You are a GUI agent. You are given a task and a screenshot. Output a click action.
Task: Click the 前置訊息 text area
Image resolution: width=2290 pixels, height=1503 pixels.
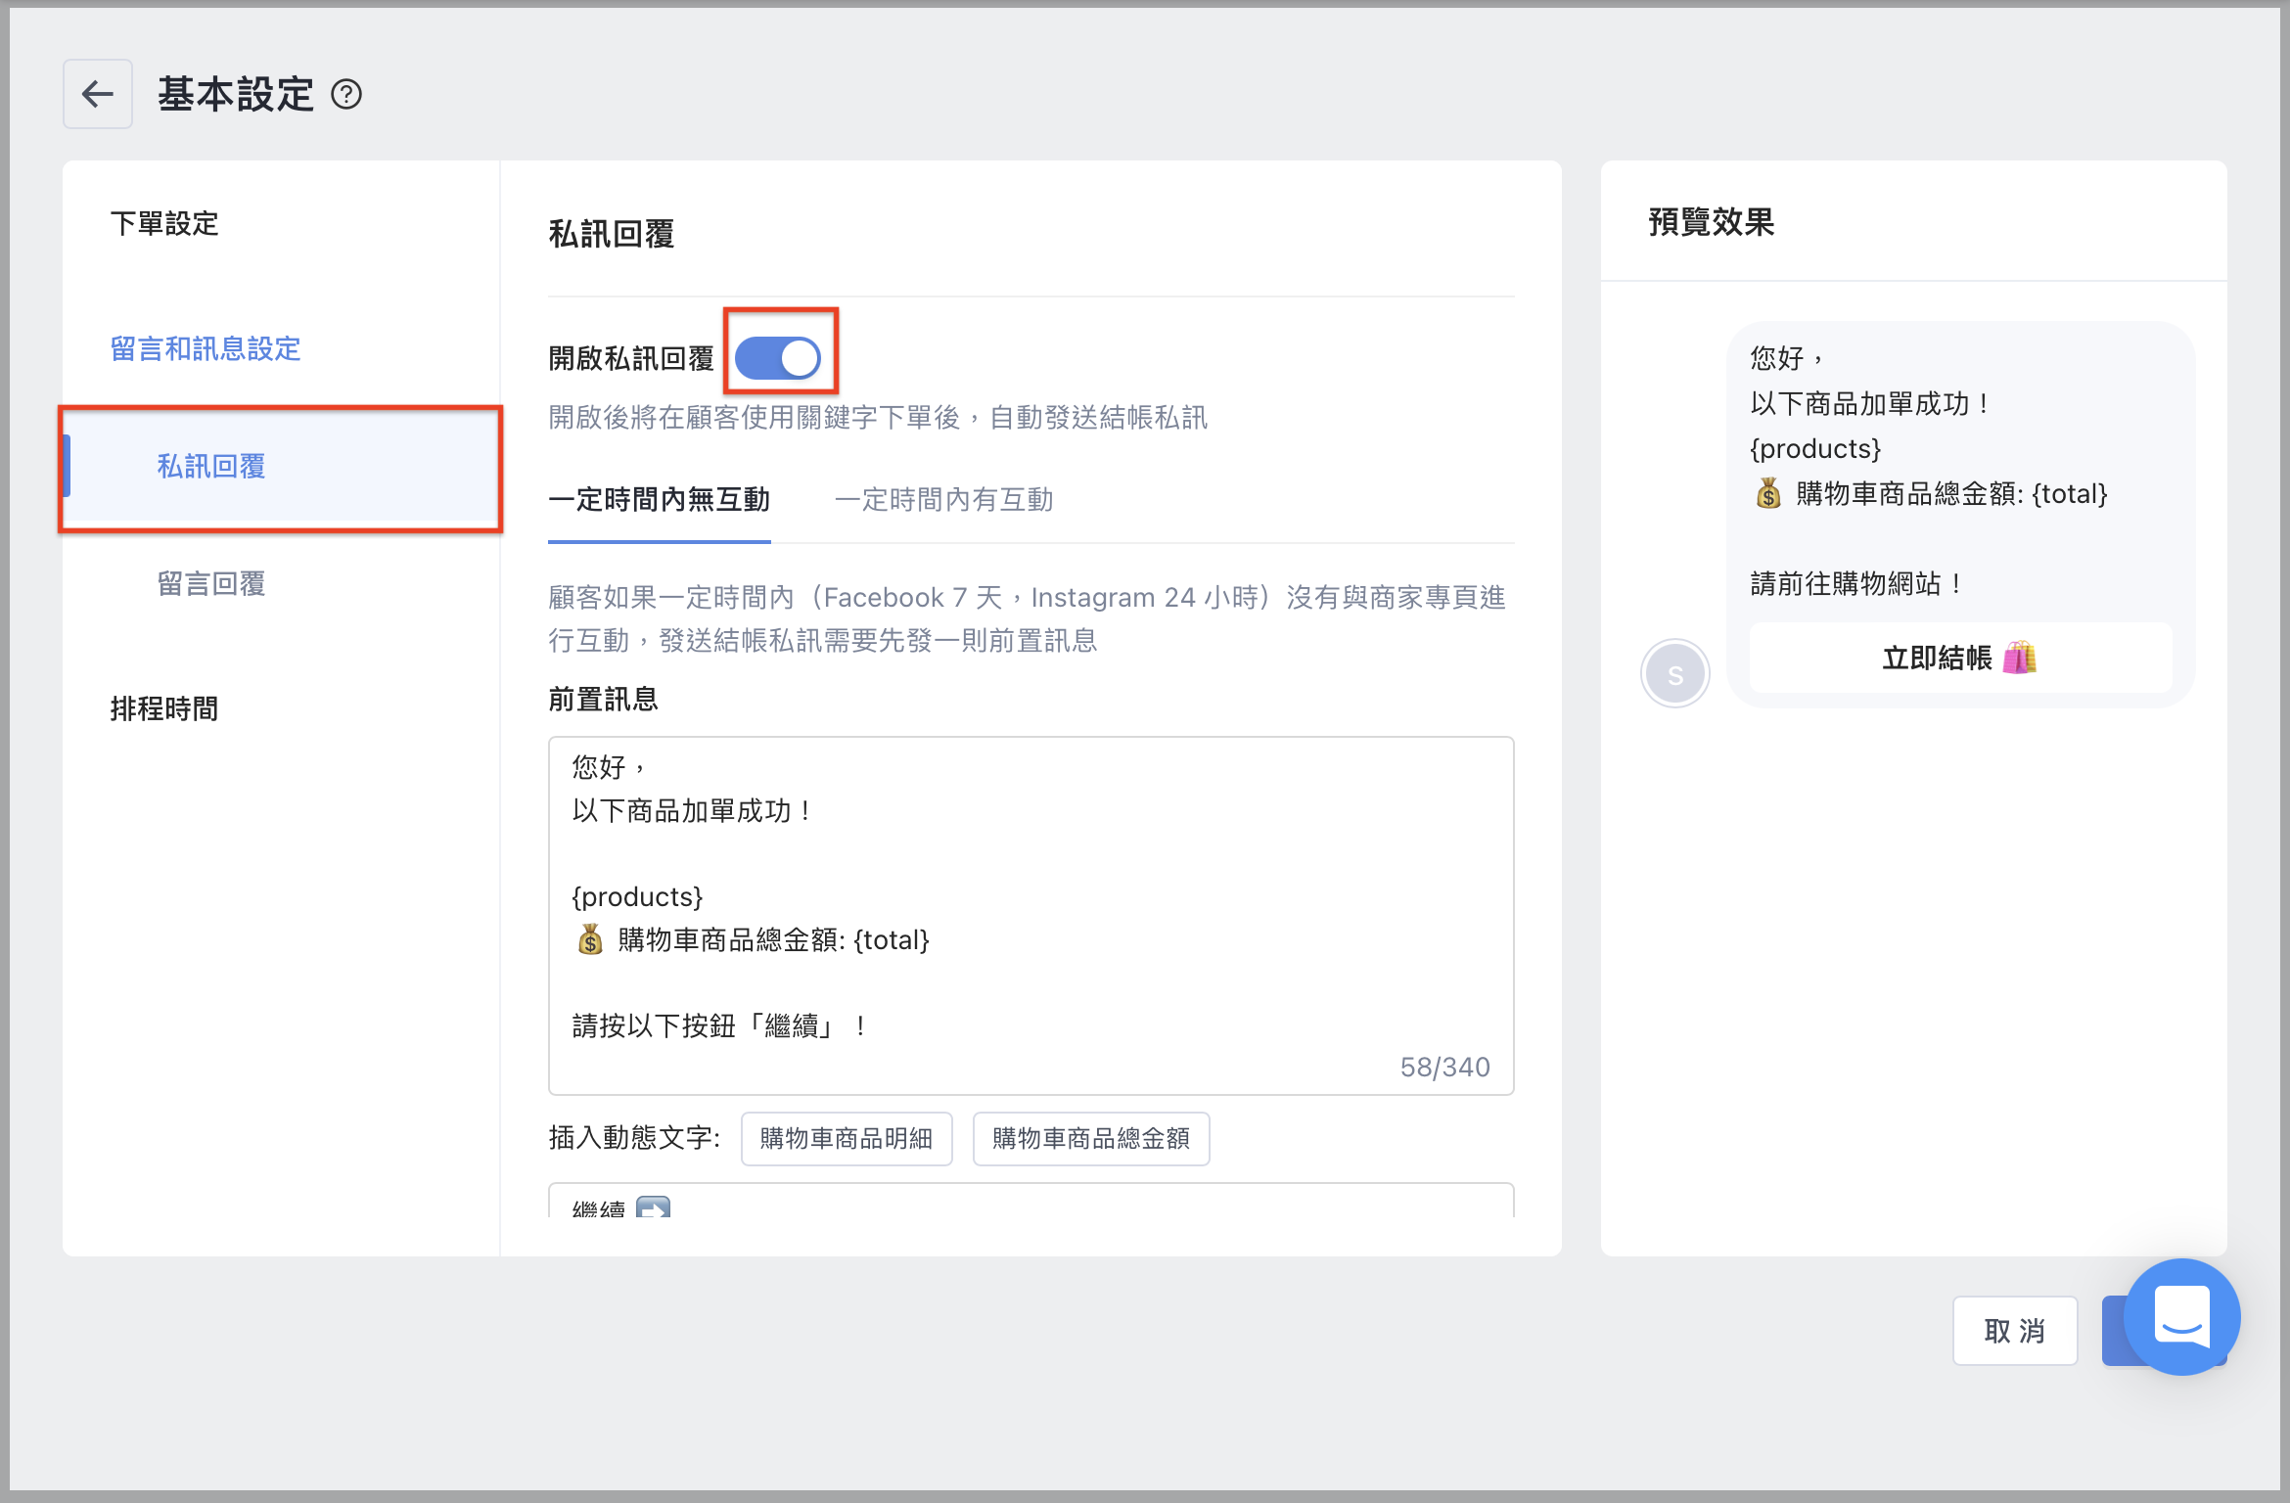click(x=1030, y=915)
